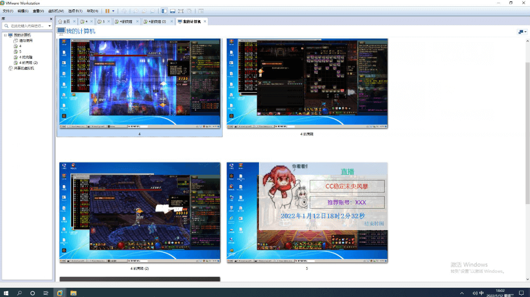Close the tab labeled 5
530x297 pixels.
pos(108,21)
